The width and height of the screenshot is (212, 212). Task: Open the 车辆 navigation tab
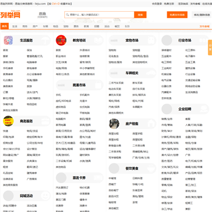45,26
